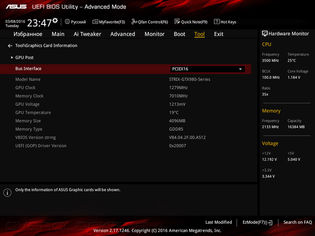Click VBIOS Version string label
Viewport: 315px width, 236px height.
pyautogui.click(x=35, y=138)
